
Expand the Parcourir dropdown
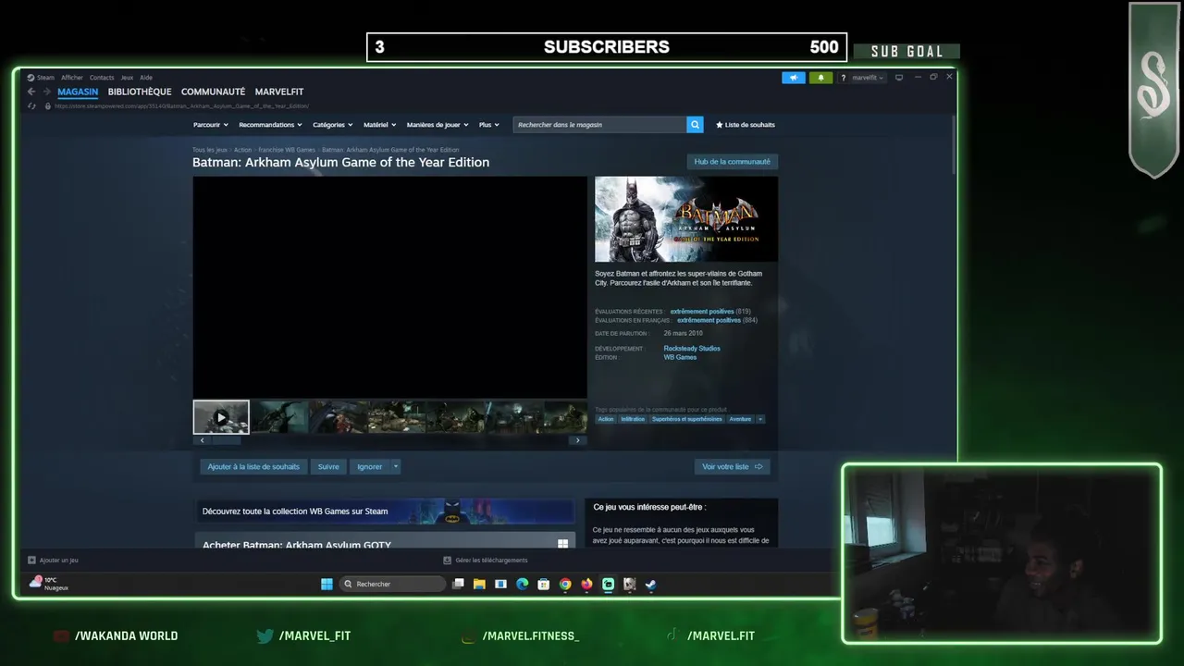pos(210,125)
